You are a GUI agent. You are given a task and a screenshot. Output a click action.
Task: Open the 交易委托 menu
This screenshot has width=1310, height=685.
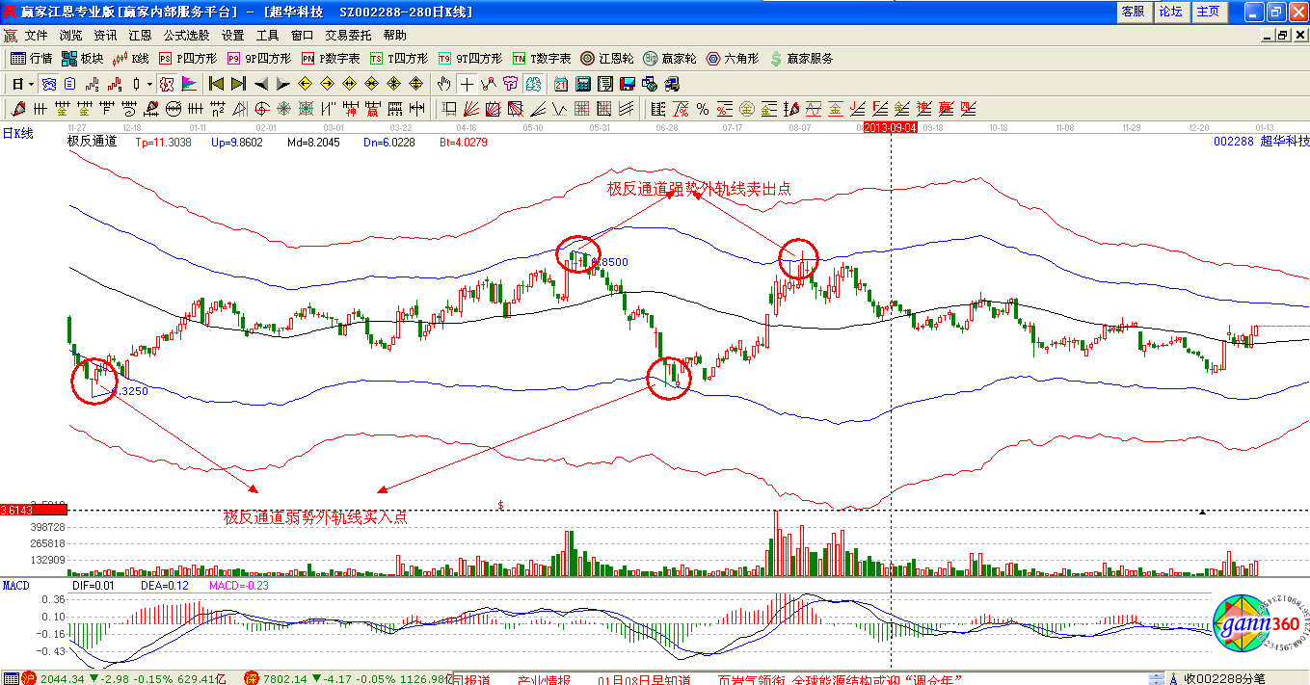(348, 36)
